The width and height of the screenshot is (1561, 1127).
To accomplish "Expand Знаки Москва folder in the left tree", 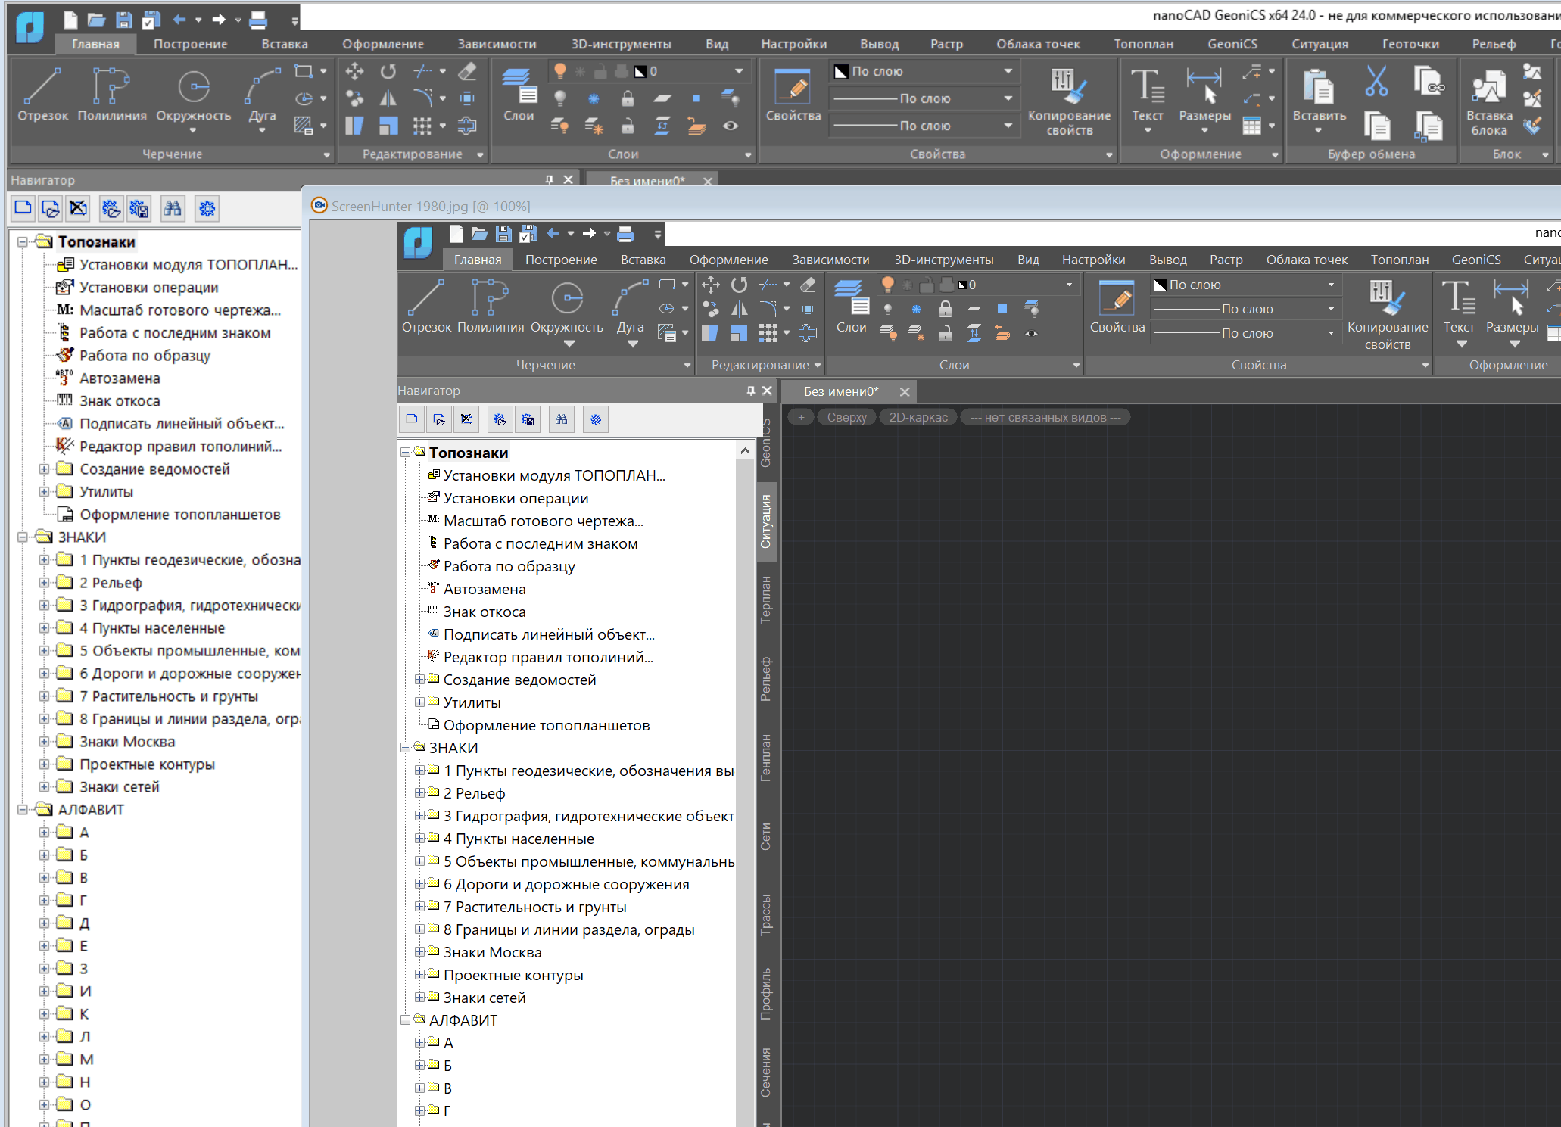I will (44, 742).
